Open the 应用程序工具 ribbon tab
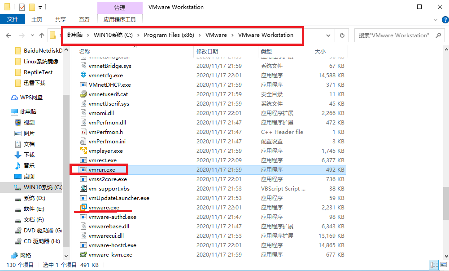Image resolution: width=449 pixels, height=271 pixels. tap(120, 19)
